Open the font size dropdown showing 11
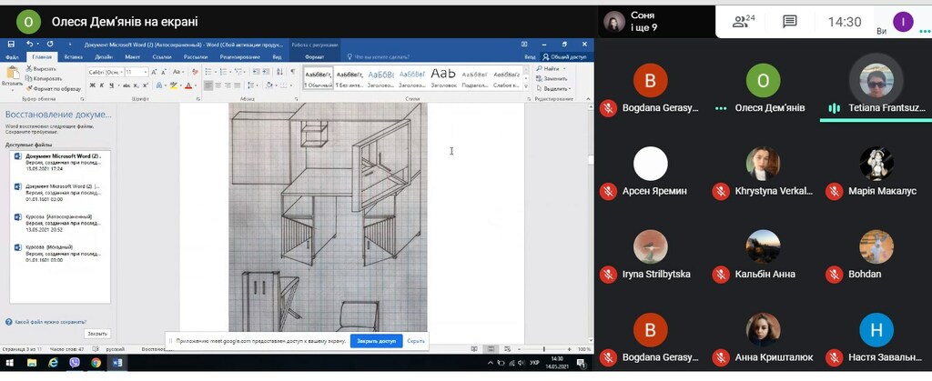This screenshot has width=932, height=381. click(x=136, y=72)
